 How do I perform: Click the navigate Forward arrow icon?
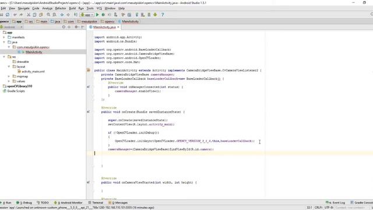point(68,15)
